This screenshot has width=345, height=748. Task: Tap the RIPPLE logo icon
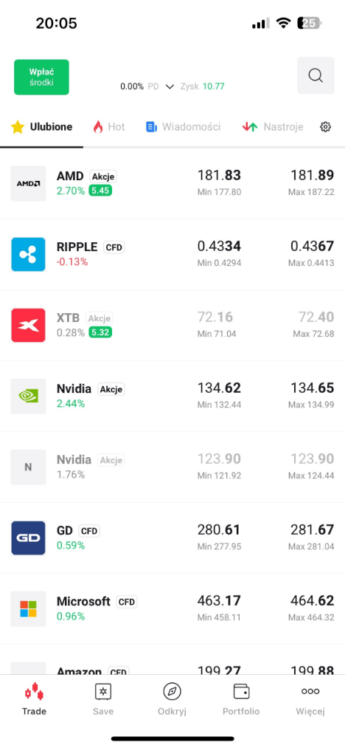[28, 254]
